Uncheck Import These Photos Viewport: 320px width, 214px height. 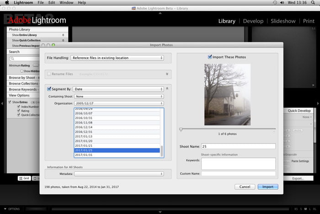210,57
